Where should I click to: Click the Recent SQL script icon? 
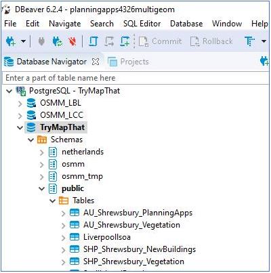pyautogui.click(x=109, y=41)
